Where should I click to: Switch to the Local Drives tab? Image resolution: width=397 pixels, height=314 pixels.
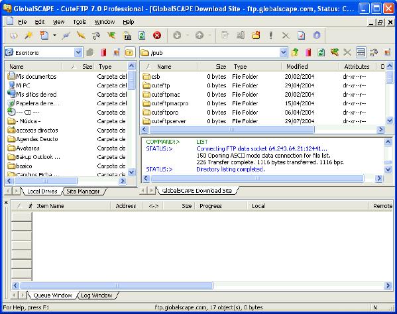coord(42,191)
